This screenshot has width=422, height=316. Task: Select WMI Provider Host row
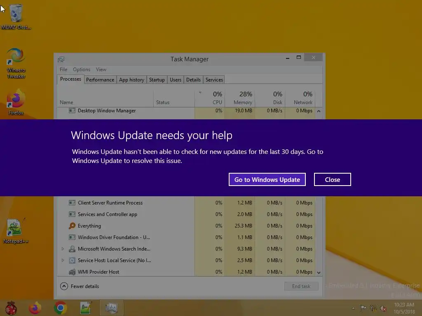tap(186, 272)
